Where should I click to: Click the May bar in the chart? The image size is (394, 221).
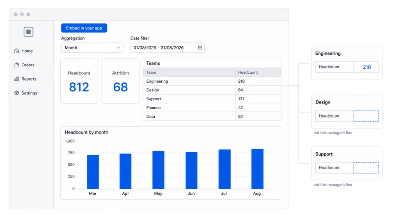pyautogui.click(x=158, y=170)
